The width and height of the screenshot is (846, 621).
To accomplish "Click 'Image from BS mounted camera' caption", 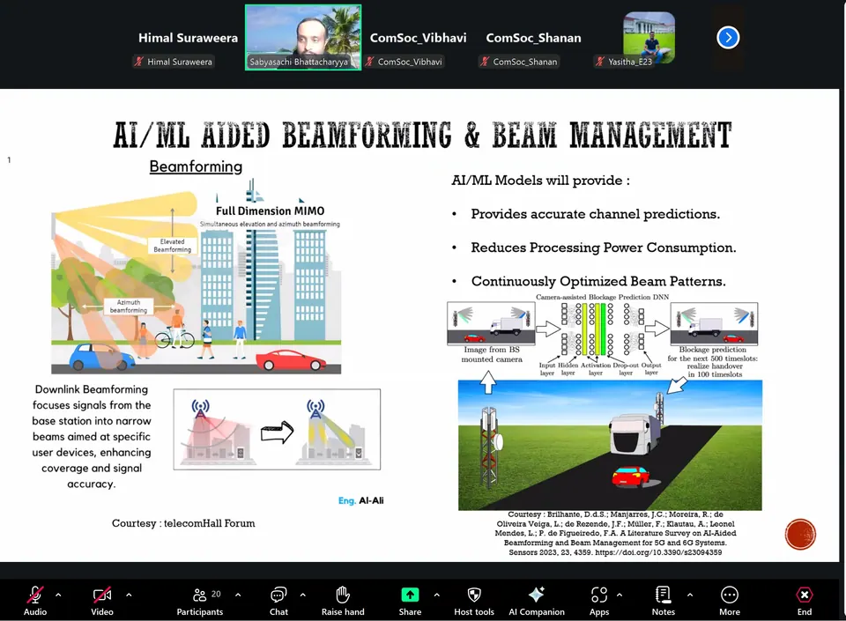I will pos(492,354).
